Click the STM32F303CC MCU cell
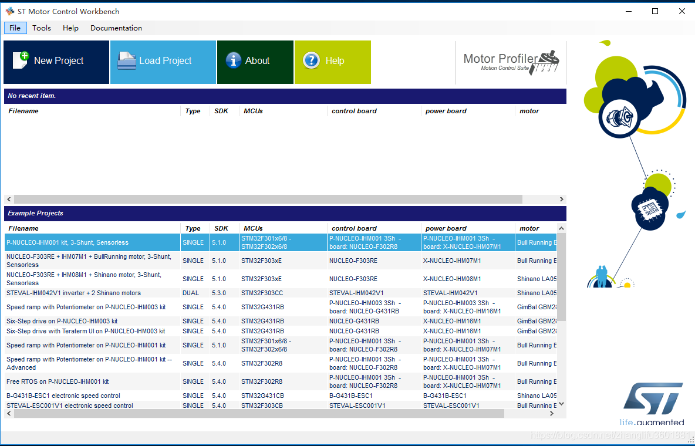695x446 pixels. [283, 293]
